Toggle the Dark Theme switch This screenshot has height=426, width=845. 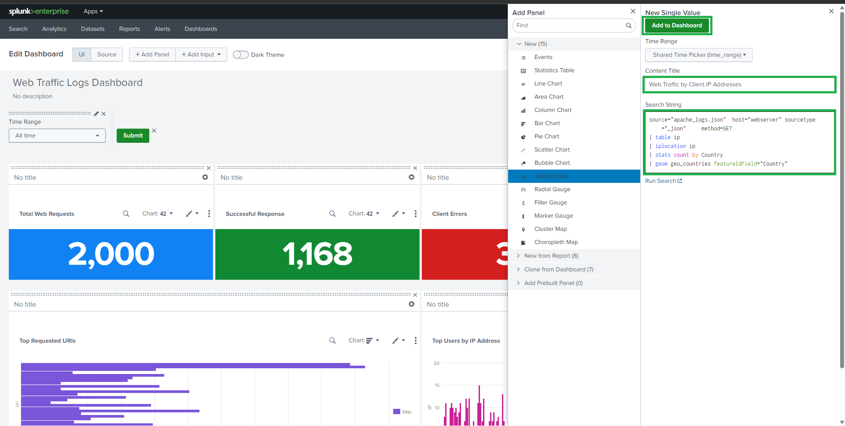click(240, 55)
